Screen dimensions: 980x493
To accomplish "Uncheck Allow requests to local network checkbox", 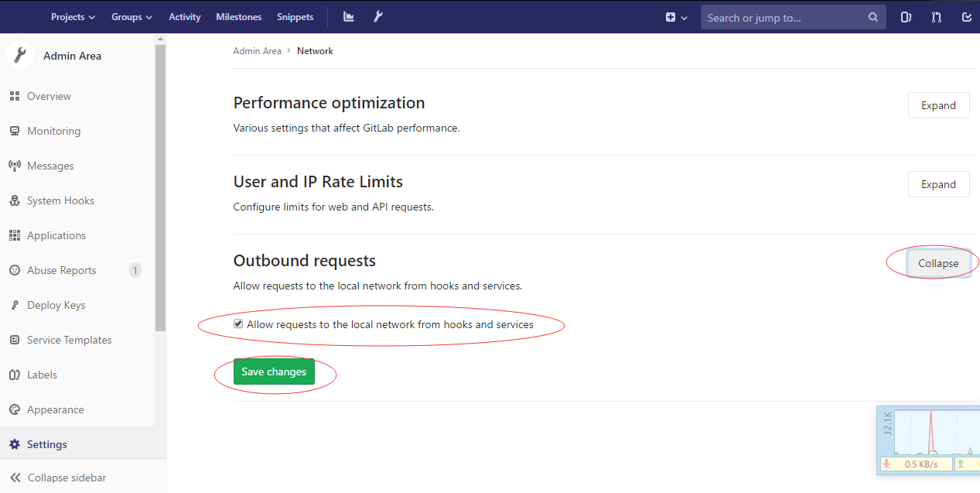I will point(238,324).
